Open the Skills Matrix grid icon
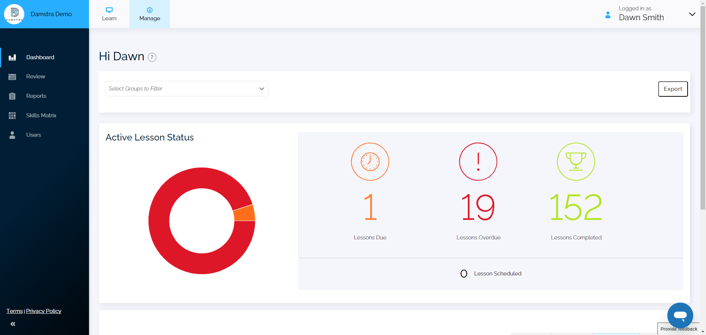Image resolution: width=706 pixels, height=335 pixels. click(x=12, y=115)
